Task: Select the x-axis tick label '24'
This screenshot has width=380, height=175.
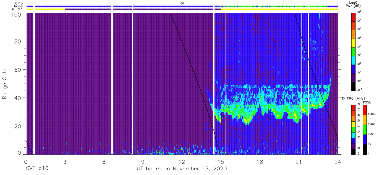Action: (338, 161)
